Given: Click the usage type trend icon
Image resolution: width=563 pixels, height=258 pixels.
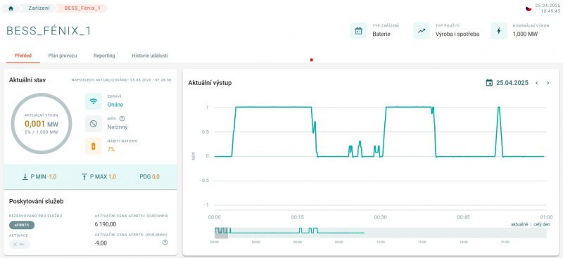Looking at the screenshot, I should 422,31.
